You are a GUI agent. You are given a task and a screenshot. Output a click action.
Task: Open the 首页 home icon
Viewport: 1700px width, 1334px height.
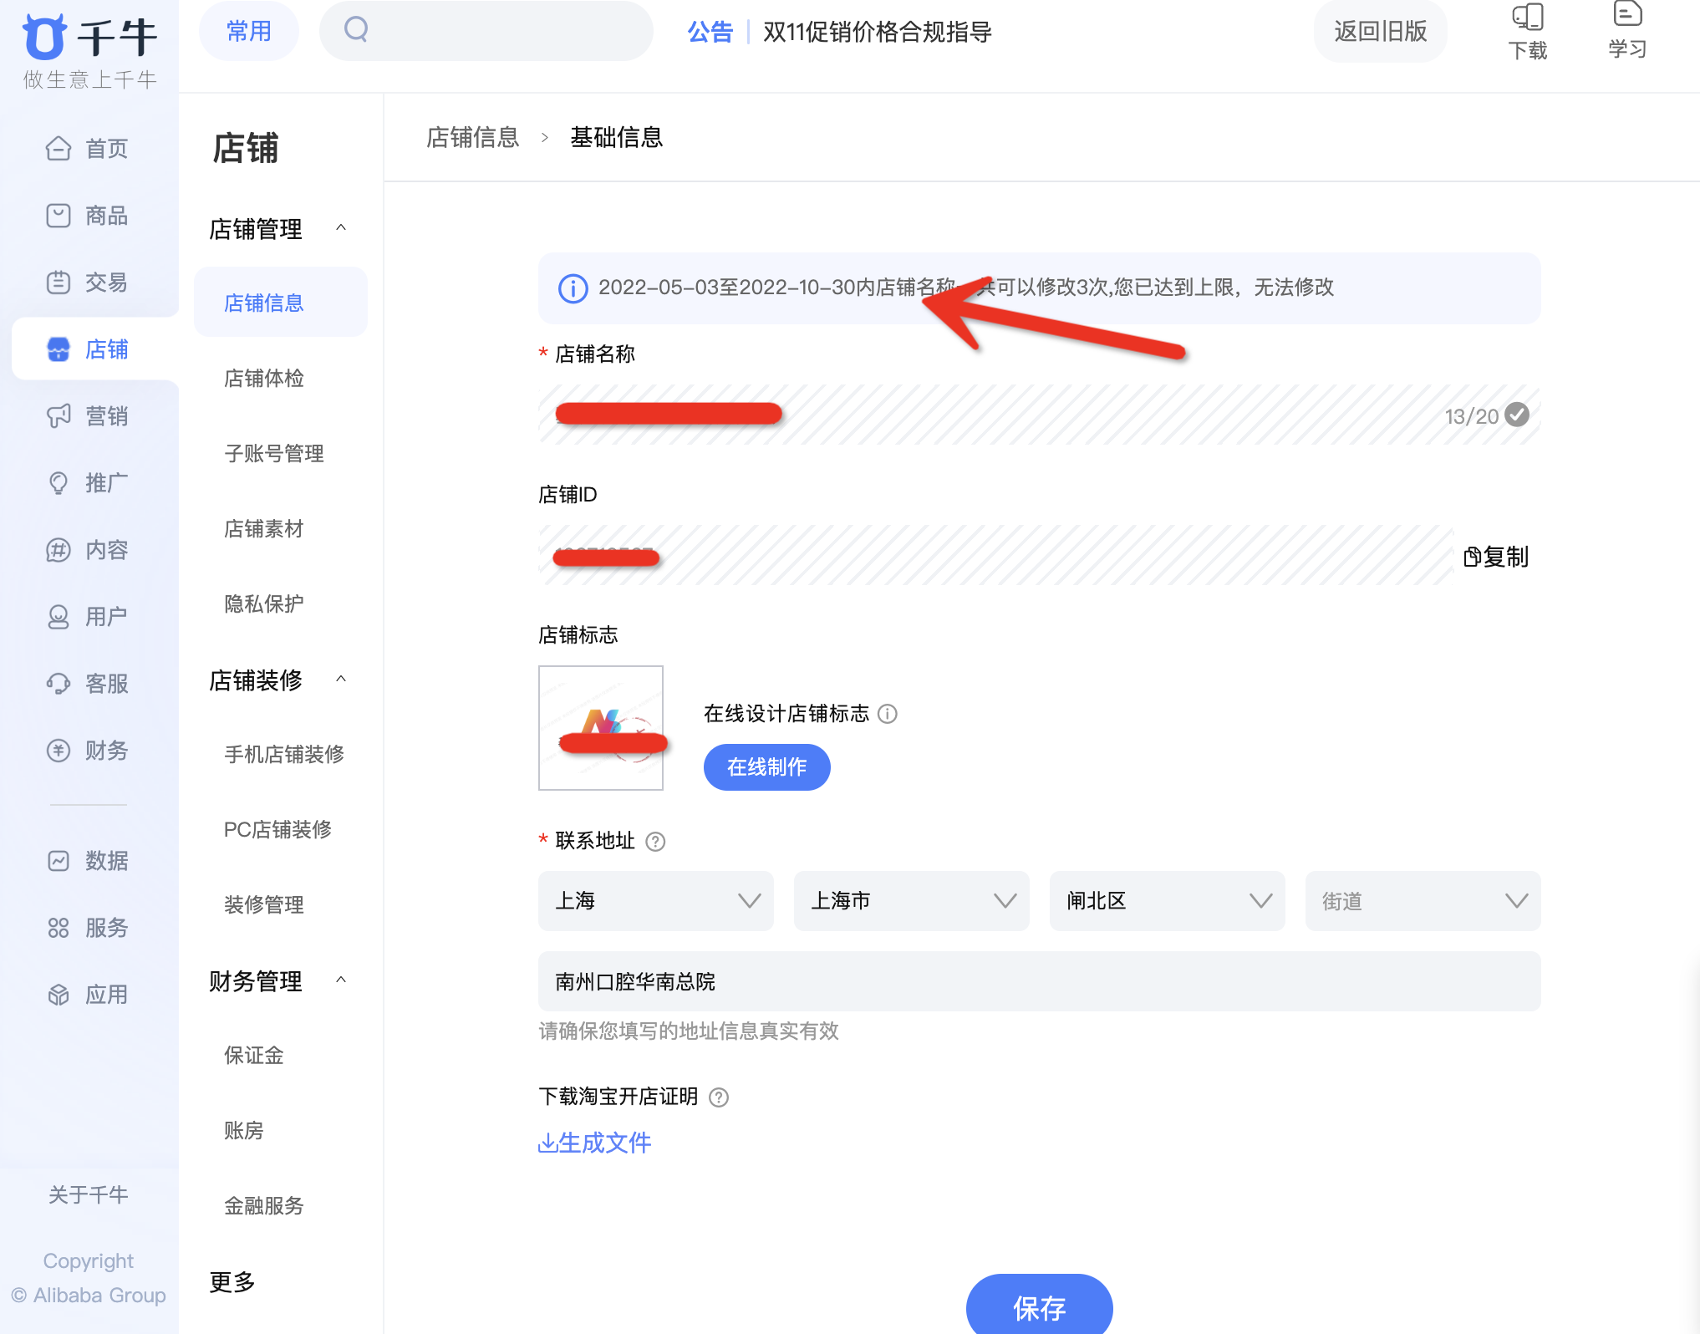59,149
